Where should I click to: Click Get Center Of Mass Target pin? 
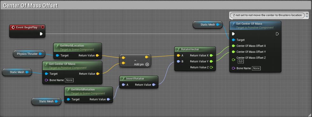pyautogui.click(x=46, y=74)
